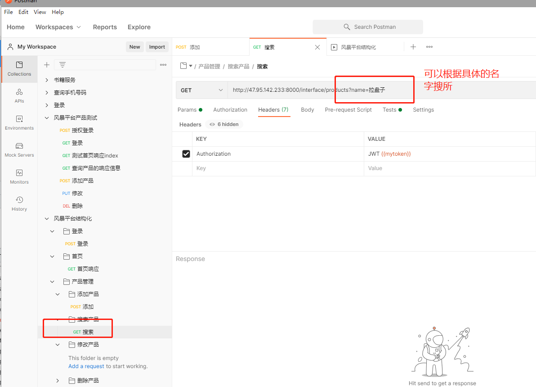Uncheck the Authorization header checkbox
The height and width of the screenshot is (387, 536).
186,154
